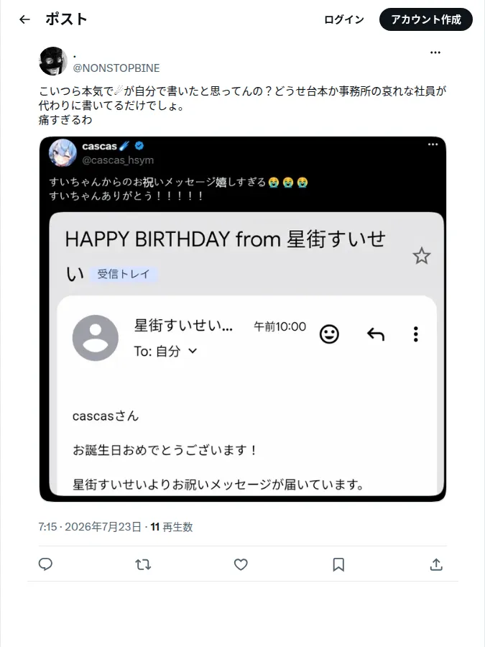Click the アカウント作成 button
Image resolution: width=485 pixels, height=647 pixels.
pos(425,19)
